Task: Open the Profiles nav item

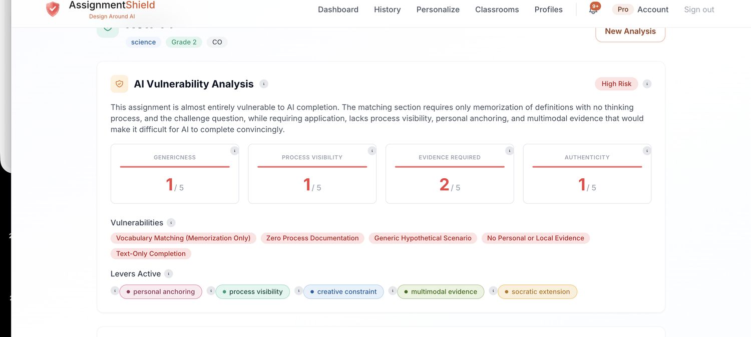Action: point(549,10)
